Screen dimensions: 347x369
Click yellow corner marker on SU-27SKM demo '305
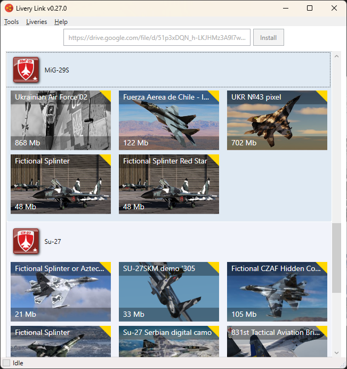click(x=215, y=266)
